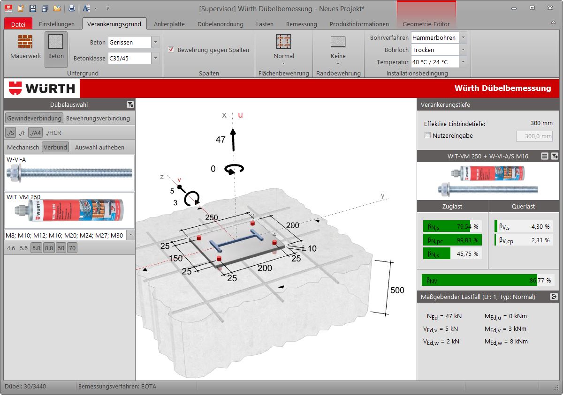Enable the Nutzereingabe checkbox
This screenshot has height=395, width=563.
tap(428, 135)
